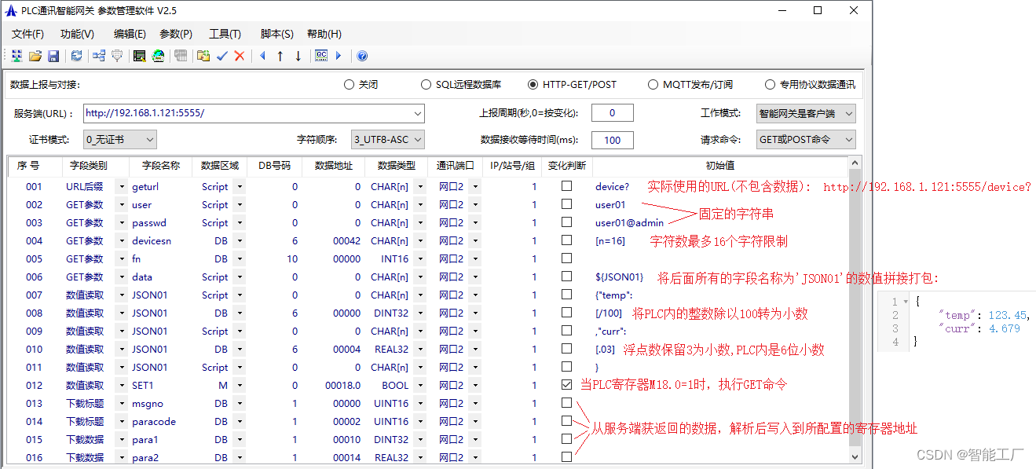The height and width of the screenshot is (469, 1036).
Task: Open the 工具(T) menu
Action: (225, 34)
